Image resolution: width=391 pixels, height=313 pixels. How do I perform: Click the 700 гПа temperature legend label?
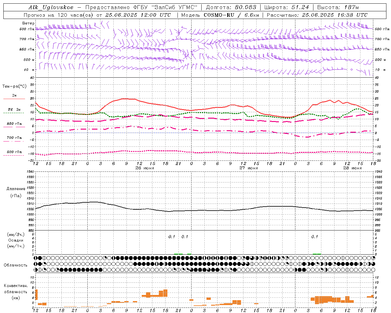pyautogui.click(x=14, y=138)
